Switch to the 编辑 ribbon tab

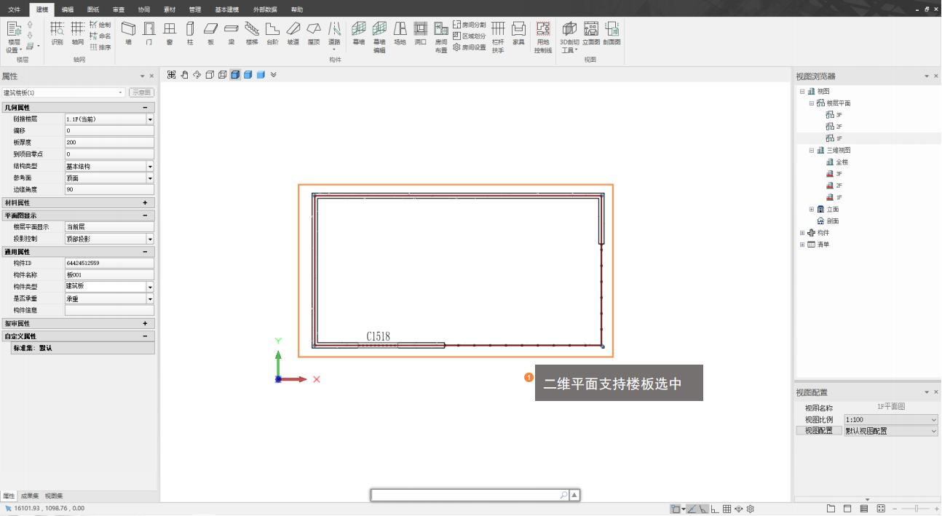tap(67, 9)
